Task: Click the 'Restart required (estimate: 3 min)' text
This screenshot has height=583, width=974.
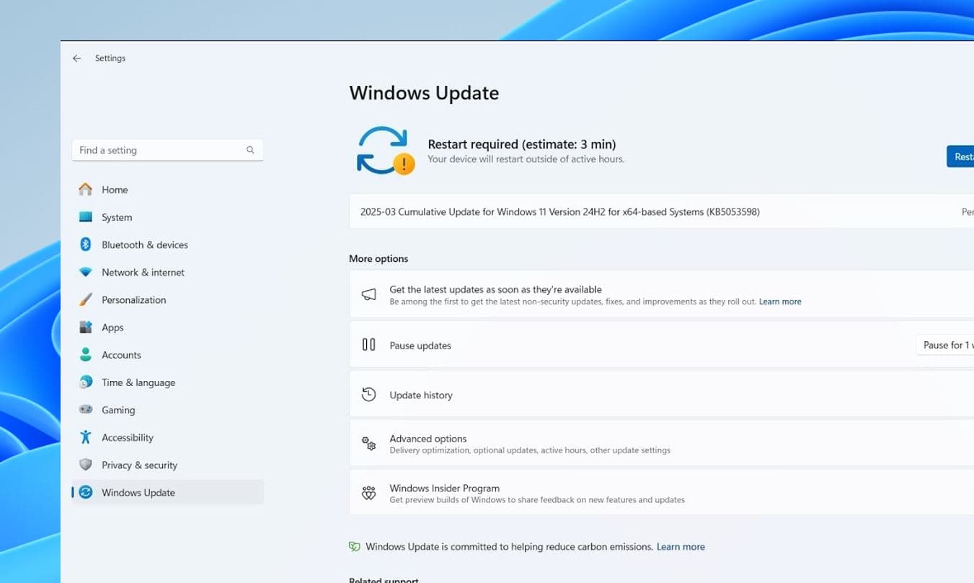Action: (x=522, y=144)
